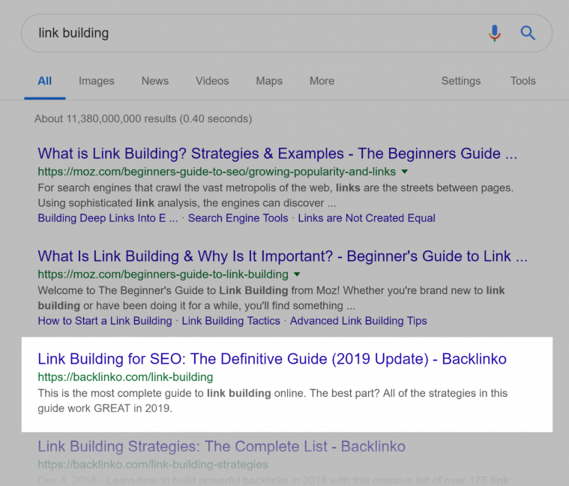Click the 'About 11,380,000,000 results' stats text

pos(143,118)
